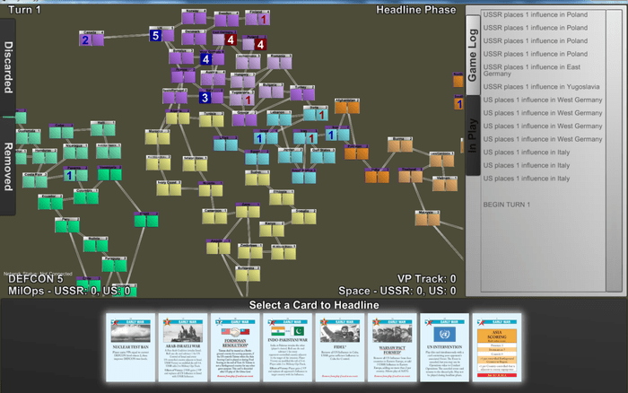The image size is (628, 393).
Task: Select the Benelux country node
Action: (181, 57)
